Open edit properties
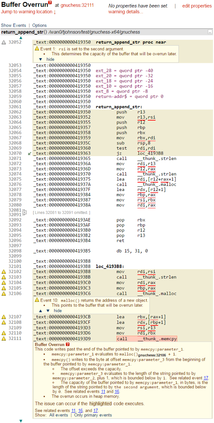Image resolution: width=214 pixels, height=423 pixels. coord(197,6)
